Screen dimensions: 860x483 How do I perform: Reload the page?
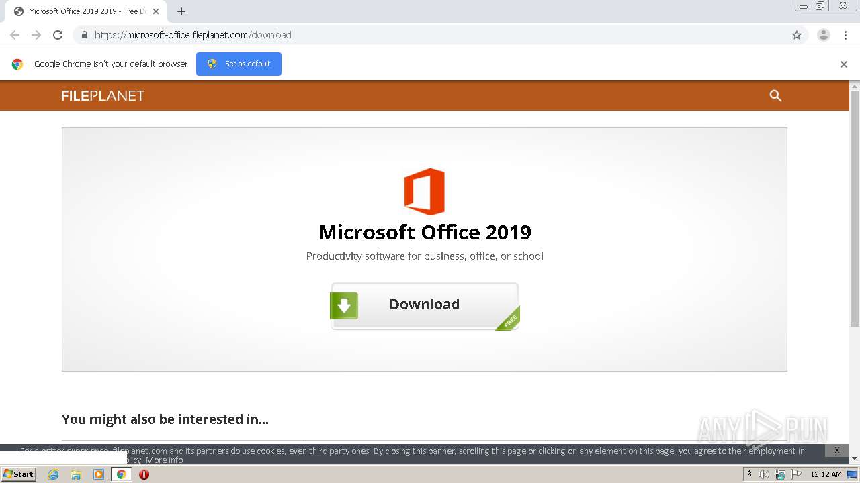point(58,35)
